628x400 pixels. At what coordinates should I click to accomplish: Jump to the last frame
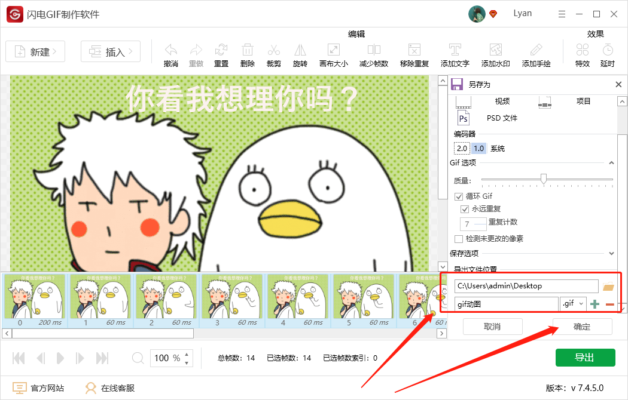tap(102, 358)
